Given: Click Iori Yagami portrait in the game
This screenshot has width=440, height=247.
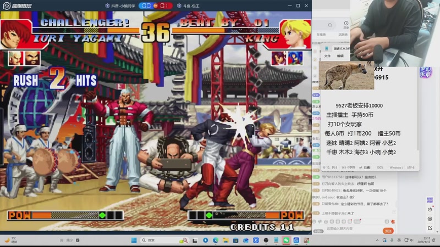Looking at the screenshot, I should [16, 34].
